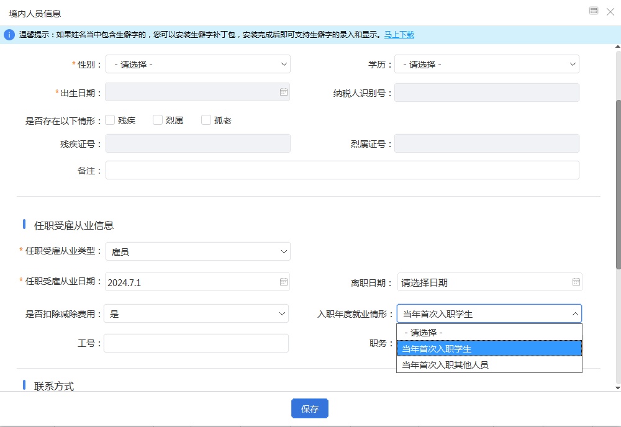Check the 残疾 checkbox

[110, 120]
